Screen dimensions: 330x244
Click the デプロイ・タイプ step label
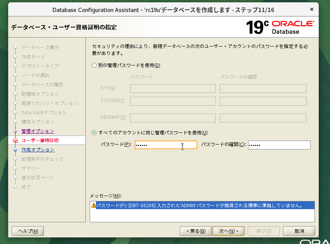click(40, 66)
